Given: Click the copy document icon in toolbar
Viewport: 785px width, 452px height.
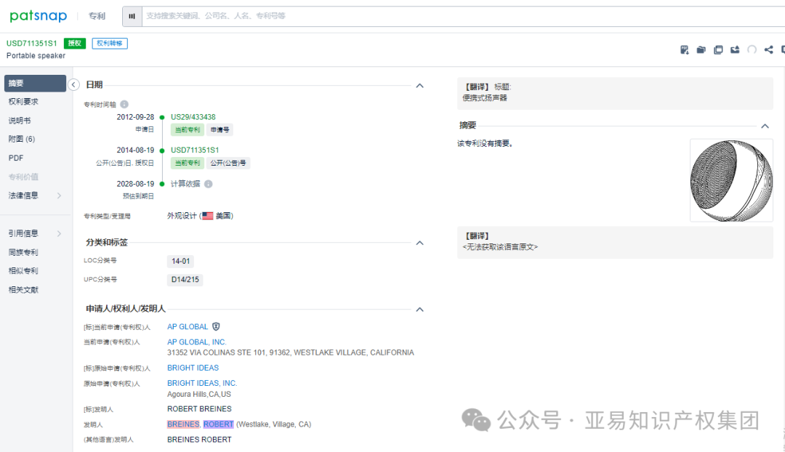Looking at the screenshot, I should pos(718,49).
